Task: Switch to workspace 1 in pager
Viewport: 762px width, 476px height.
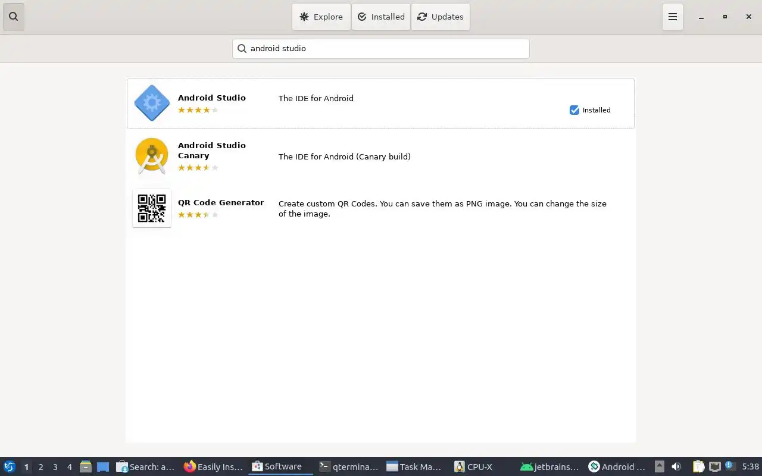Action: (x=26, y=467)
